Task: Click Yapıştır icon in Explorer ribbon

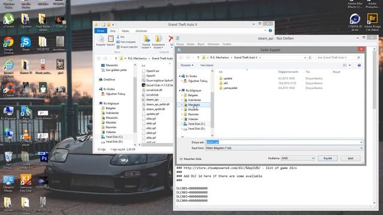Action: [110, 41]
